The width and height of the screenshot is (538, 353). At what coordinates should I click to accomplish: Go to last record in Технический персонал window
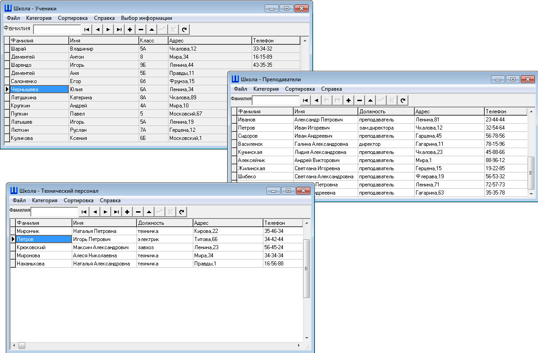(116, 212)
